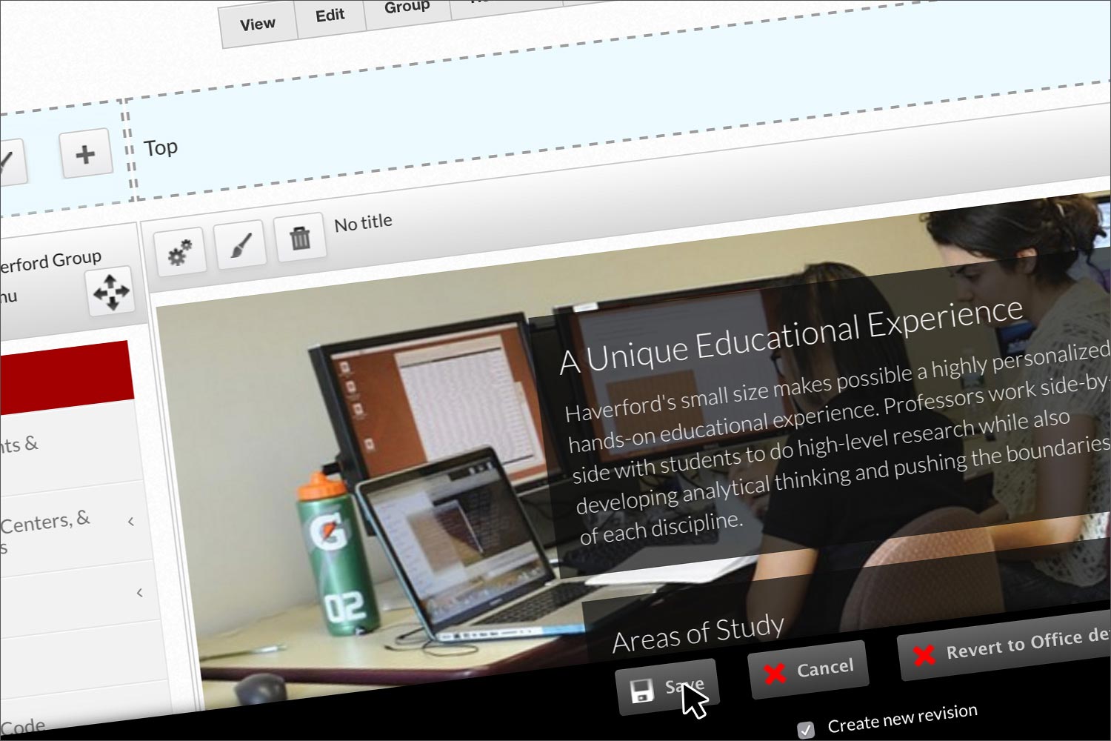Click the red X on Cancel
1111x741 pixels.
(x=775, y=673)
